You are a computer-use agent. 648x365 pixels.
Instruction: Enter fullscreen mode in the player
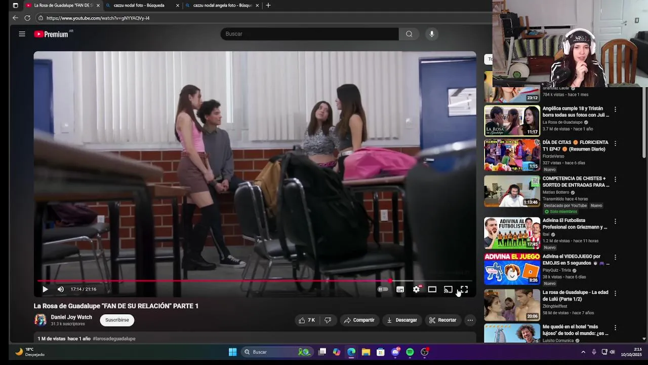point(464,289)
